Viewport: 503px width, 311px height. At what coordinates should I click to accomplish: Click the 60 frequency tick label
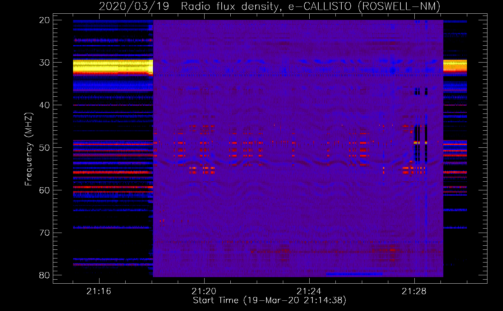point(44,190)
